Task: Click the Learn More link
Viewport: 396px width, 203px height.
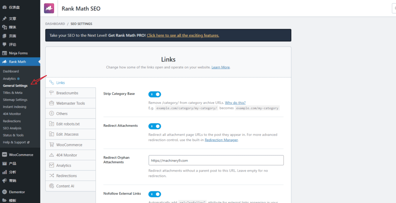Action: tap(221, 67)
